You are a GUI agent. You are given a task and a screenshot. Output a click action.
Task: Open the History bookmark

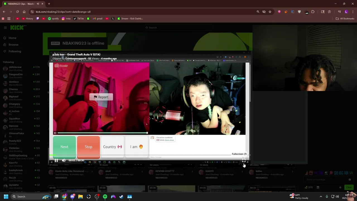pos(28,19)
